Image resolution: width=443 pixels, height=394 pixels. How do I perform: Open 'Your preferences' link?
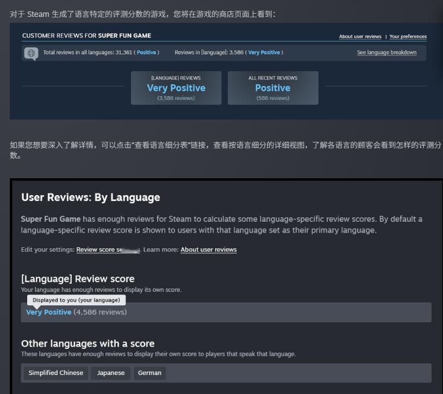[x=408, y=36]
